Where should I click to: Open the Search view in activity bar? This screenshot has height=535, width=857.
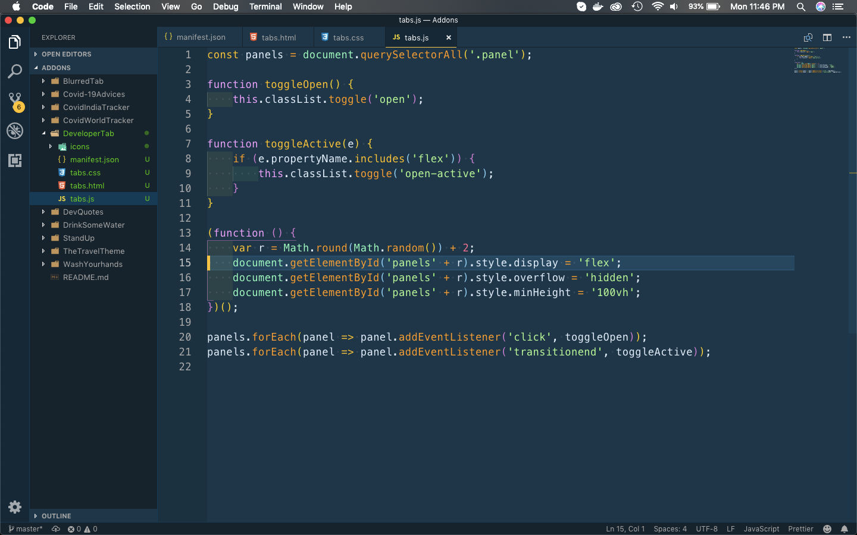point(15,71)
